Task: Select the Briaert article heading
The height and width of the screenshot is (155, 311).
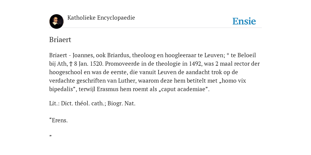Action: [x=60, y=40]
